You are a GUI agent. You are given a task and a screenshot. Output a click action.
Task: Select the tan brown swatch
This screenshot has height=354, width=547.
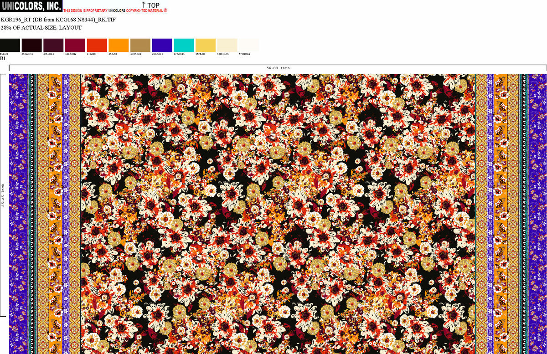pyautogui.click(x=140, y=45)
